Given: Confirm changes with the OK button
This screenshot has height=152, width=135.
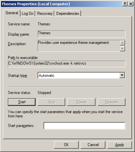Looking at the screenshot, I should pos(66,145).
